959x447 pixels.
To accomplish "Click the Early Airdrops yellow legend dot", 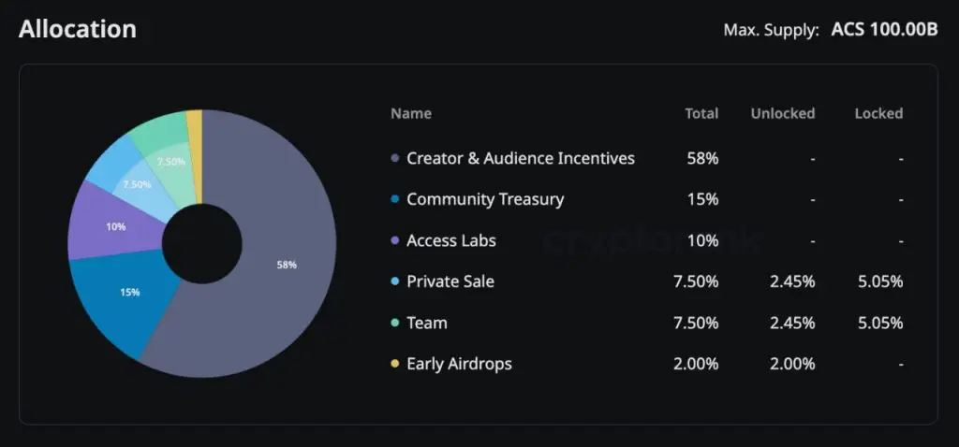I will point(395,365).
